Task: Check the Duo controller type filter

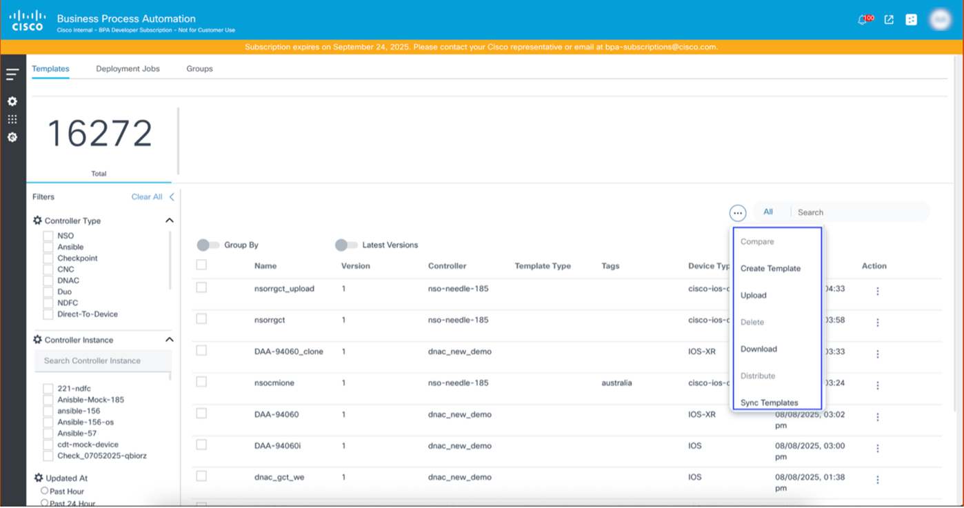Action: [x=48, y=292]
